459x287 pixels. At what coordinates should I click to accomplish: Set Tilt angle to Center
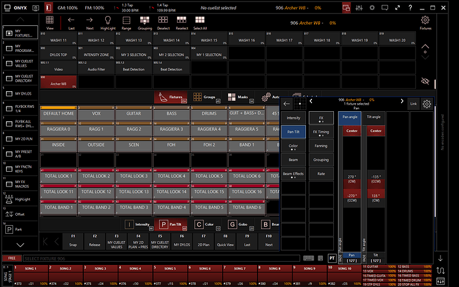click(376, 131)
